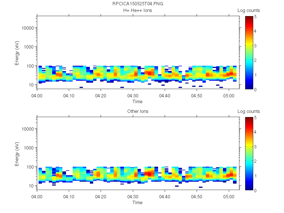
Task: Select 04:40 time tick of H+ He++ plot
Action: coord(165,96)
